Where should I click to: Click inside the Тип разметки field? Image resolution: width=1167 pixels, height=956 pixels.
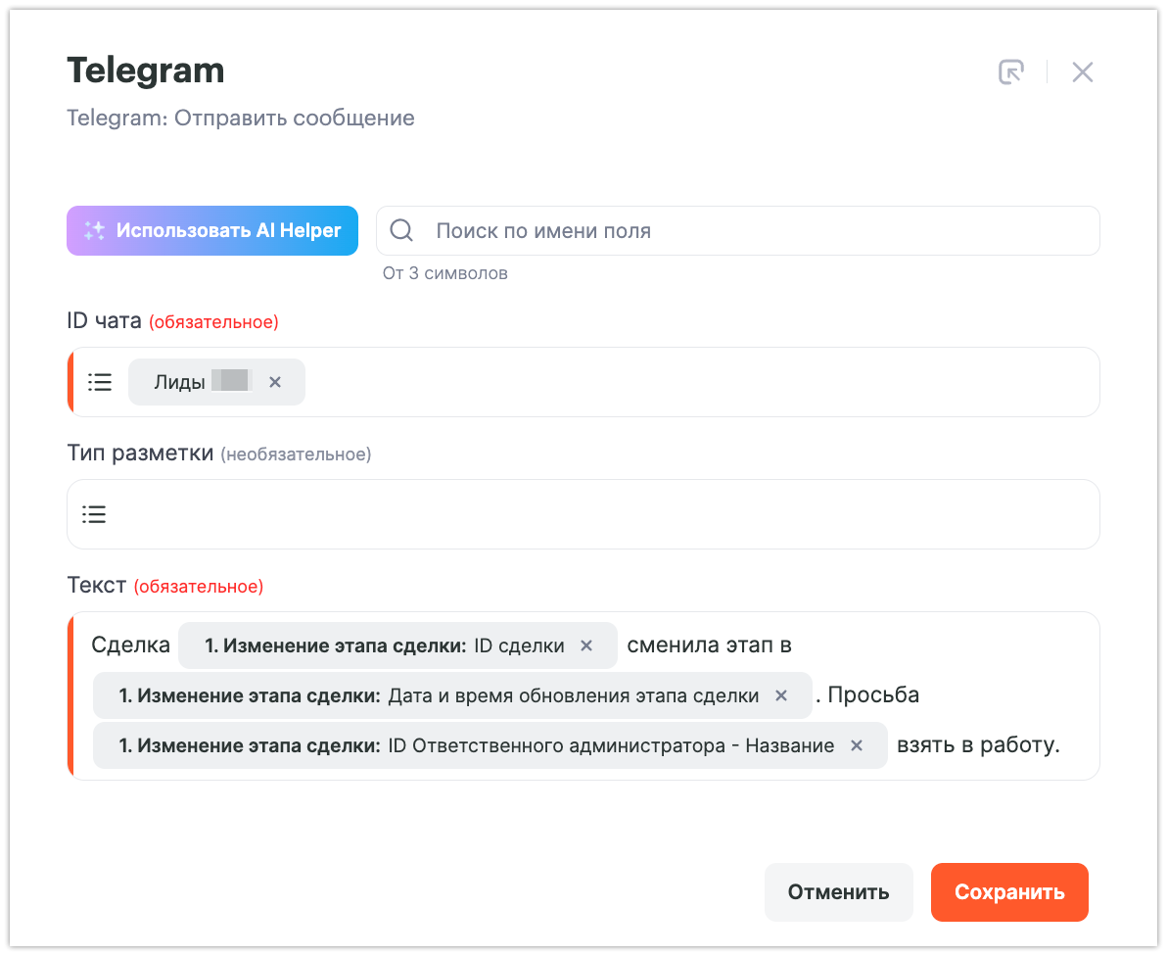(x=587, y=514)
